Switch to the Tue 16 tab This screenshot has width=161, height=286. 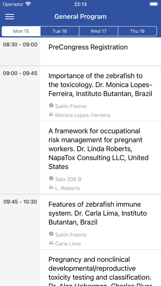[60, 31]
